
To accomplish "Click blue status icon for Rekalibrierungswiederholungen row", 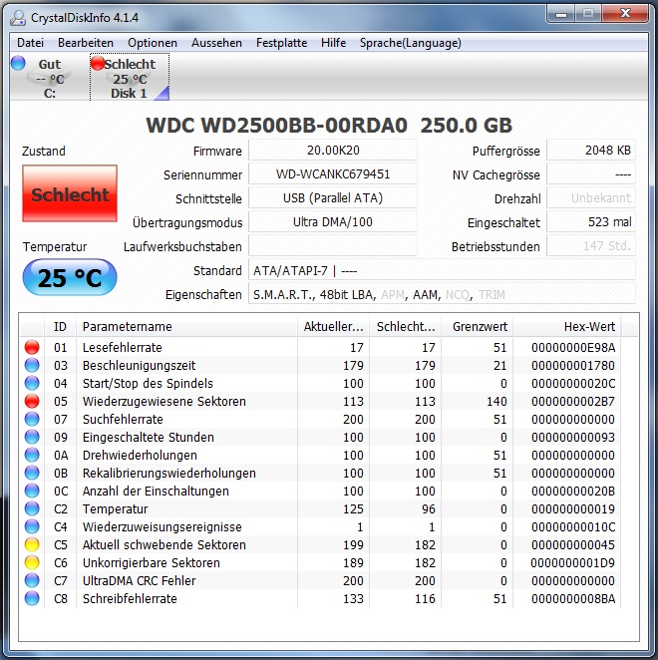I will pos(32,474).
